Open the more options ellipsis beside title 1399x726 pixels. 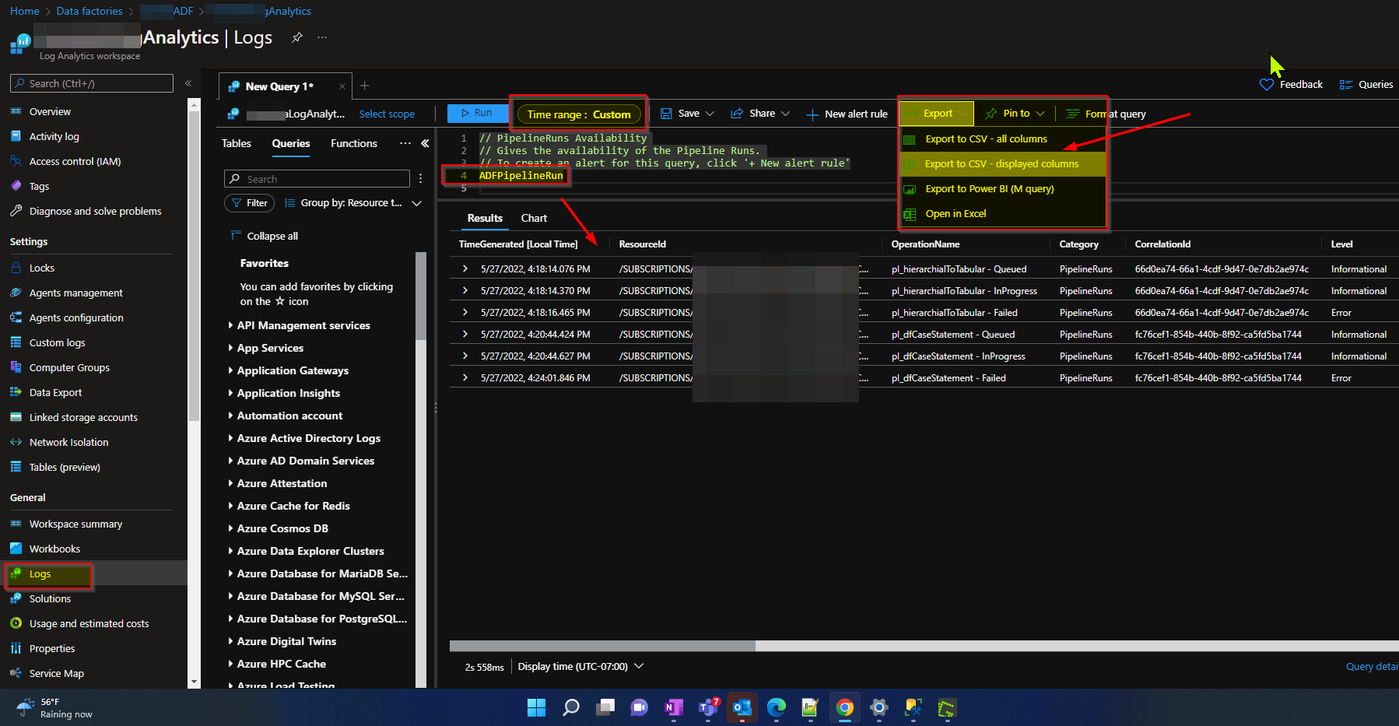[x=322, y=37]
